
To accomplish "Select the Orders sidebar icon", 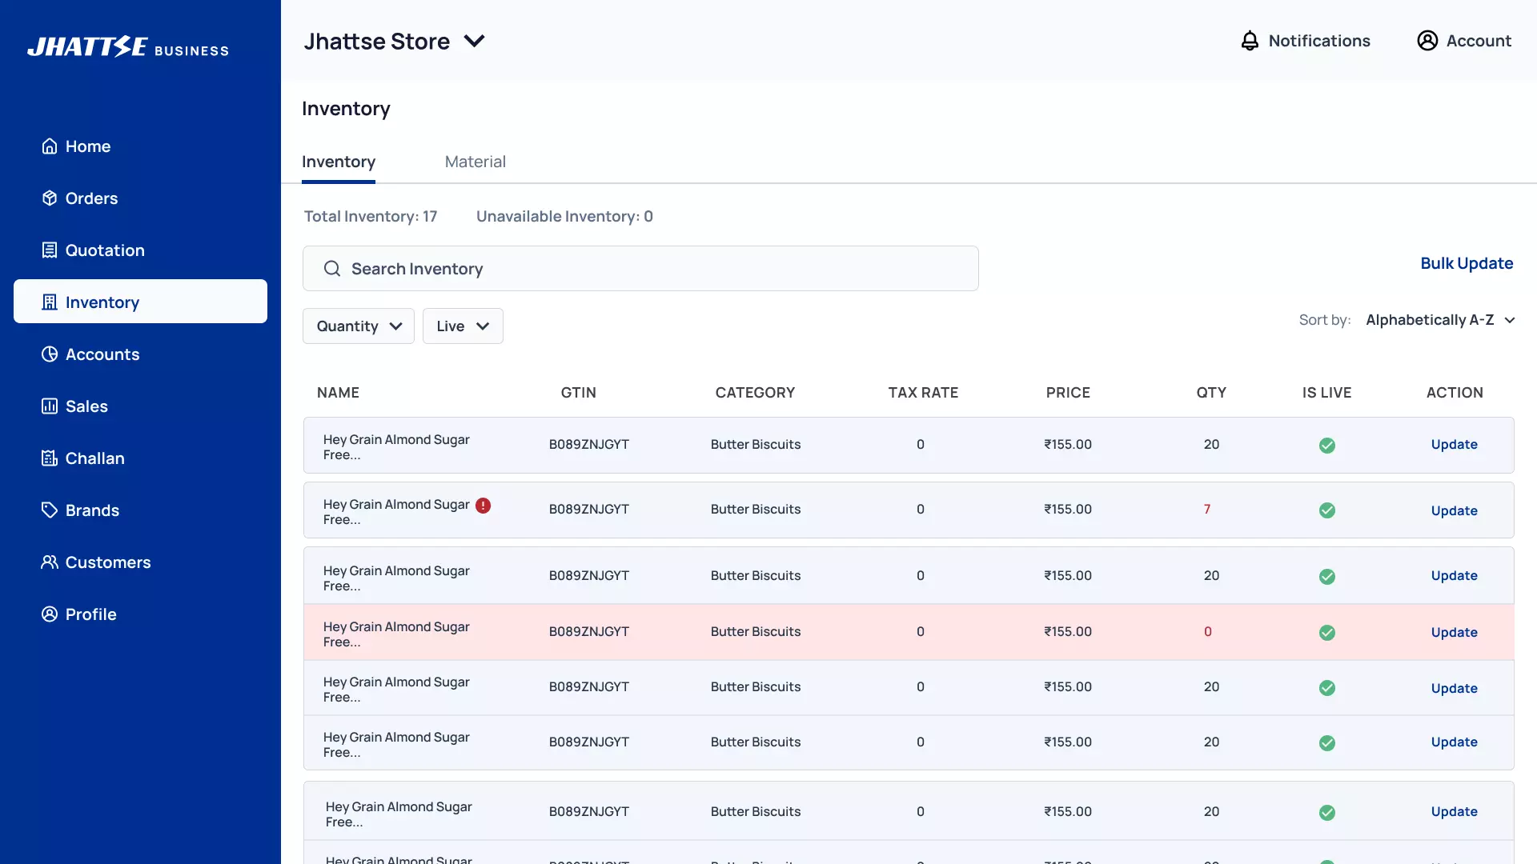I will [50, 198].
